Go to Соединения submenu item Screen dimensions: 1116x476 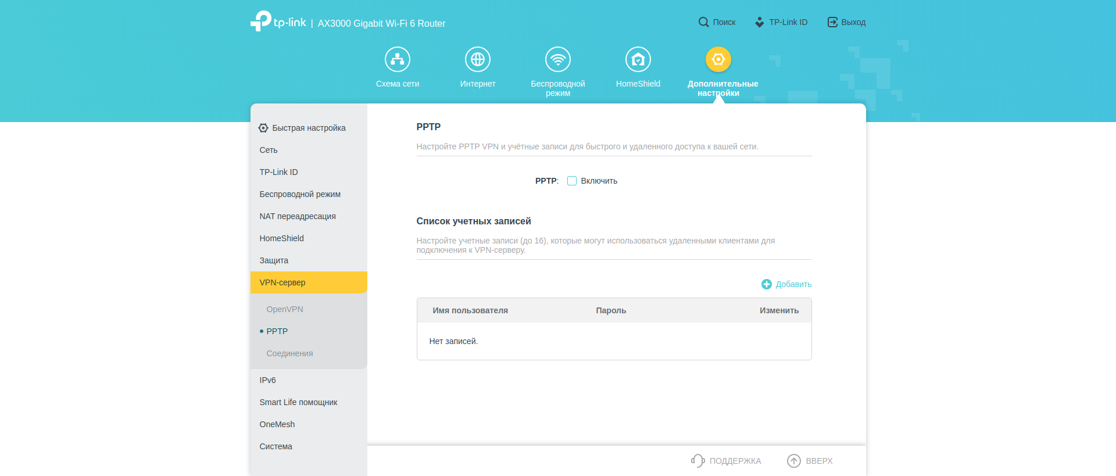tap(289, 353)
